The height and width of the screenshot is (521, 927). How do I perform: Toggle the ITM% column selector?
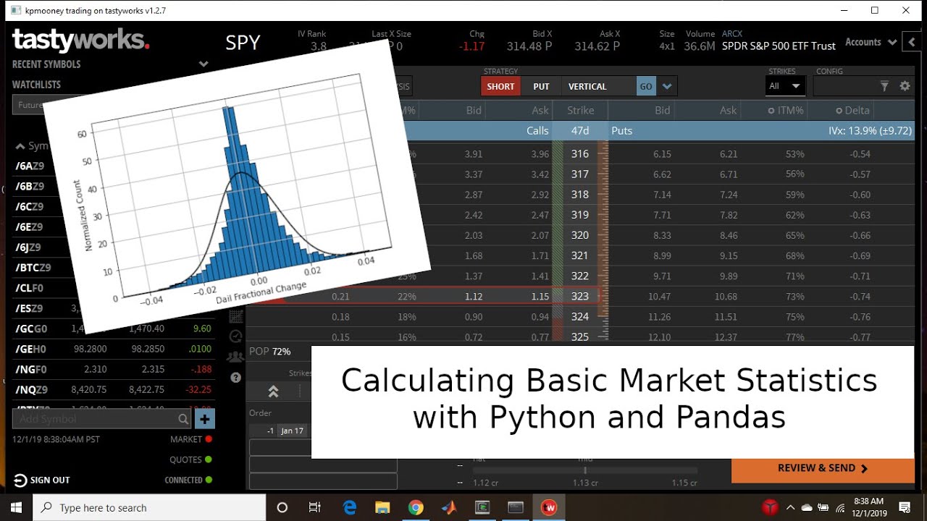point(786,111)
